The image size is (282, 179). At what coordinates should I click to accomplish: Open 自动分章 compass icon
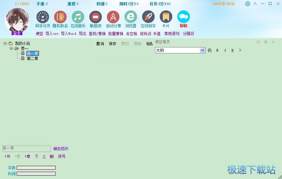click(113, 17)
